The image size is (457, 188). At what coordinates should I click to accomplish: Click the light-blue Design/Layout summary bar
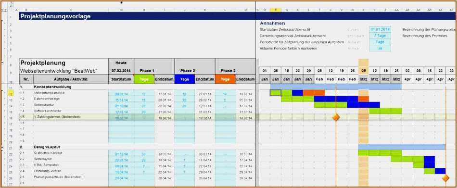tap(402, 147)
